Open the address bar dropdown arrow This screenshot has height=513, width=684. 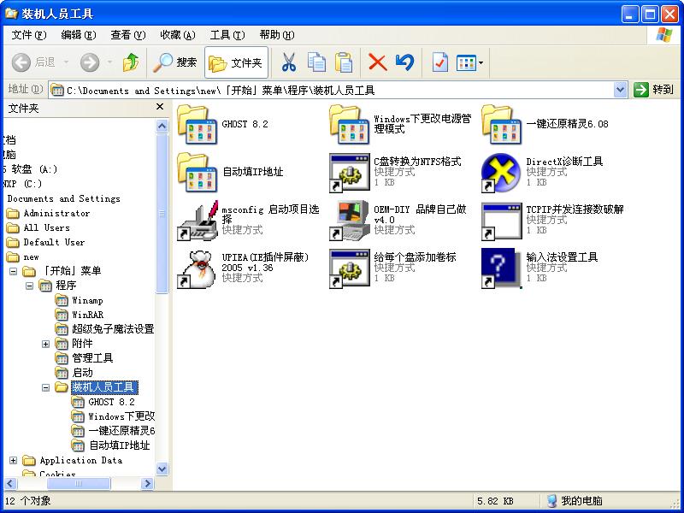coord(620,90)
